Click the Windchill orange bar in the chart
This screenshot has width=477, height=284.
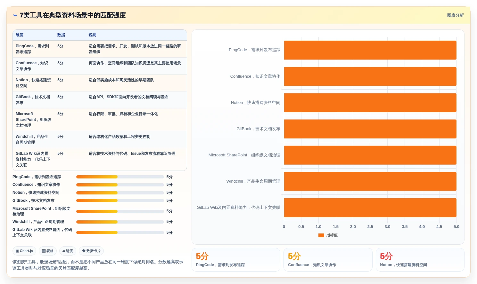(370, 181)
